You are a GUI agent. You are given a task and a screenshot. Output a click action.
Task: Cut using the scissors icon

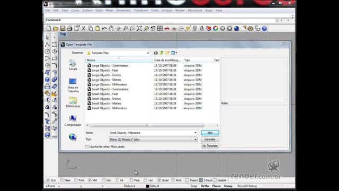(84, 28)
